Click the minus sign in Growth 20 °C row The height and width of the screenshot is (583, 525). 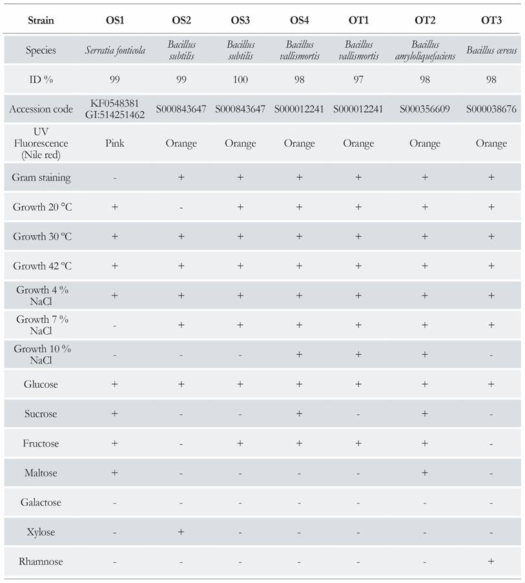pyautogui.click(x=181, y=207)
